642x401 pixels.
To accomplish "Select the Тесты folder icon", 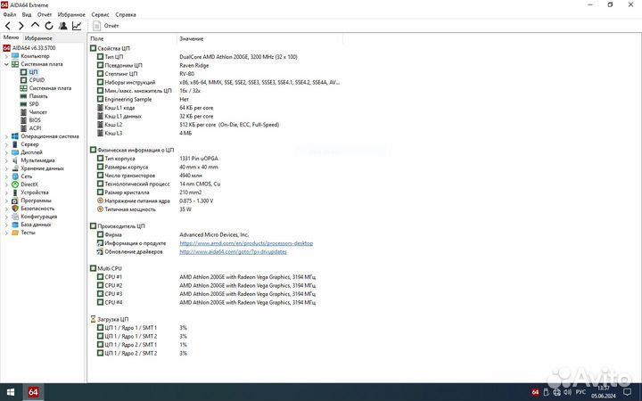I will coord(15,233).
